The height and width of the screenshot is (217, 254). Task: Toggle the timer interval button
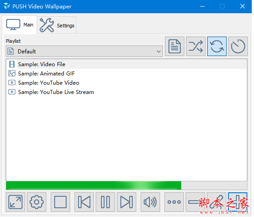coord(238,46)
